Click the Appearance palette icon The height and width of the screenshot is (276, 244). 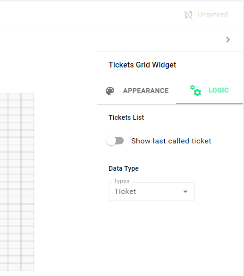(110, 91)
